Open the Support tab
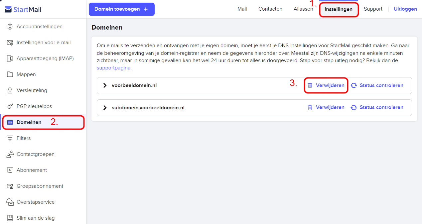Screen dimensions: 422x224 pyautogui.click(x=373, y=9)
